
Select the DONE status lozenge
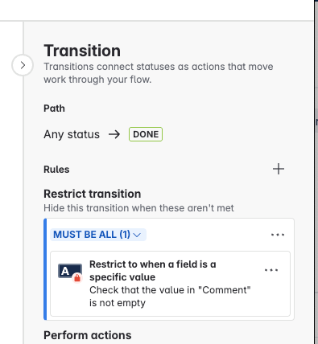(x=146, y=134)
